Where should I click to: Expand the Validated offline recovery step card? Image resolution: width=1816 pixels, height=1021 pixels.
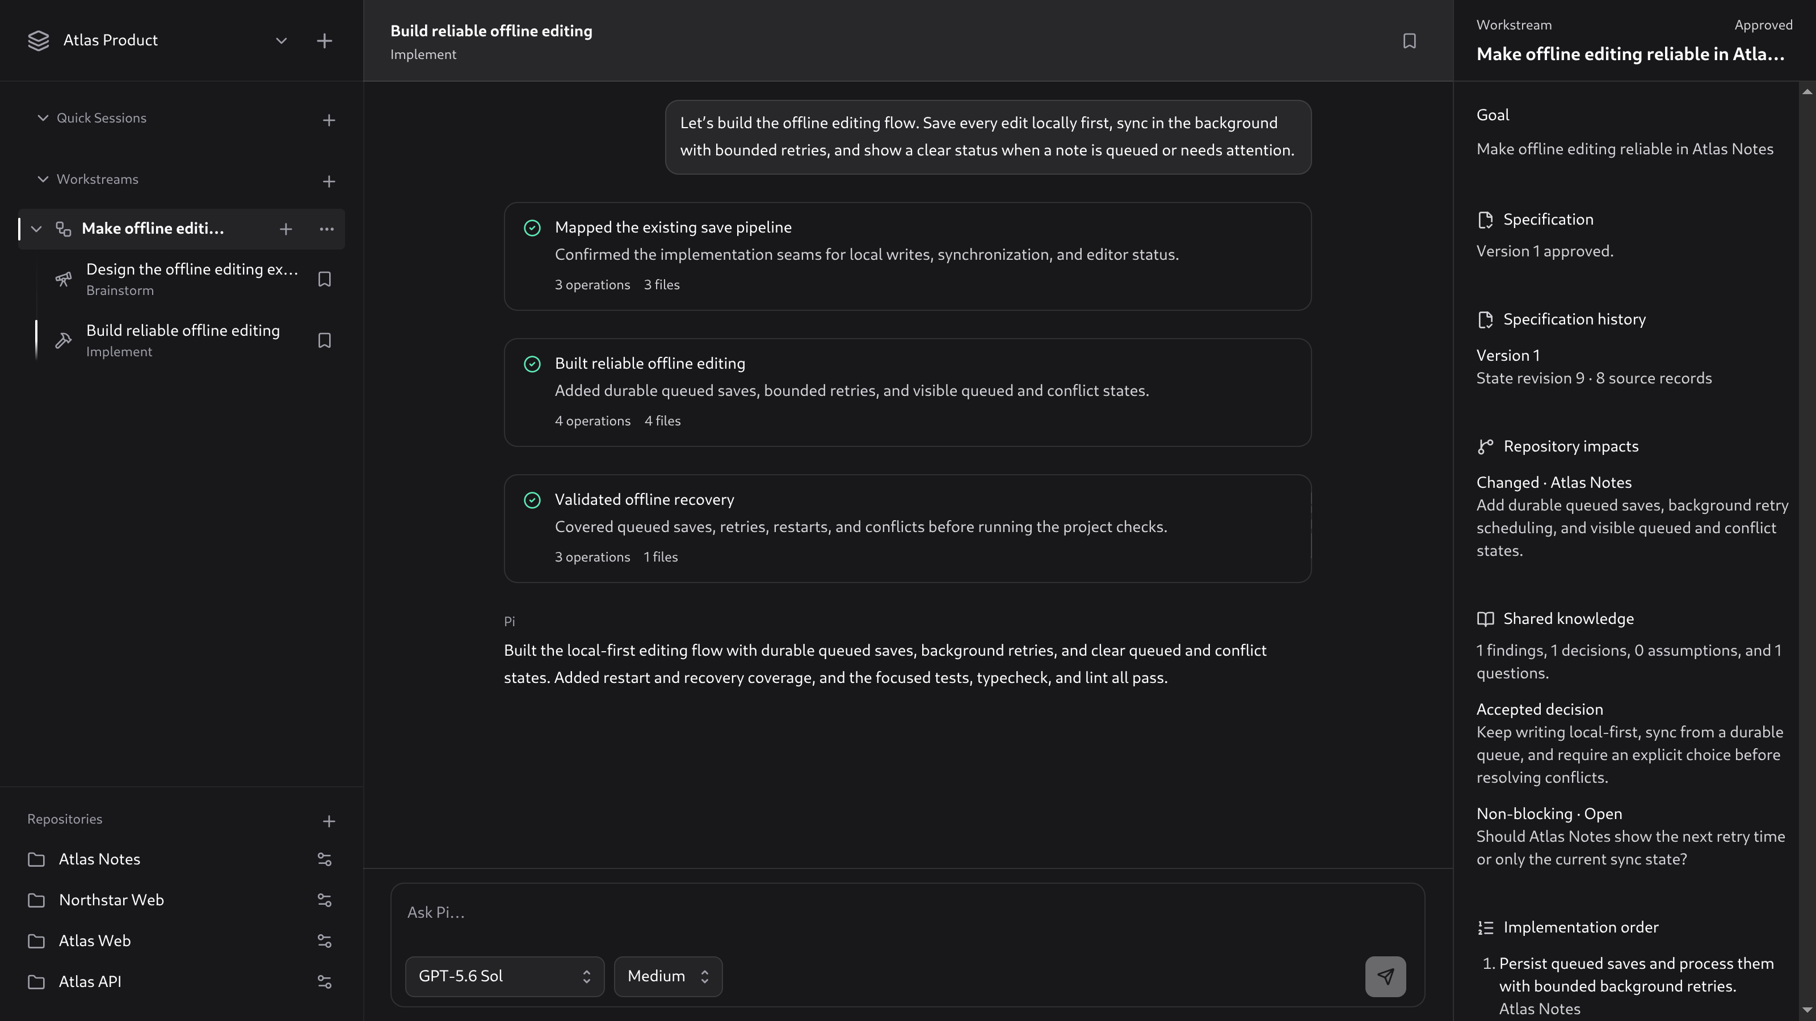(x=907, y=529)
